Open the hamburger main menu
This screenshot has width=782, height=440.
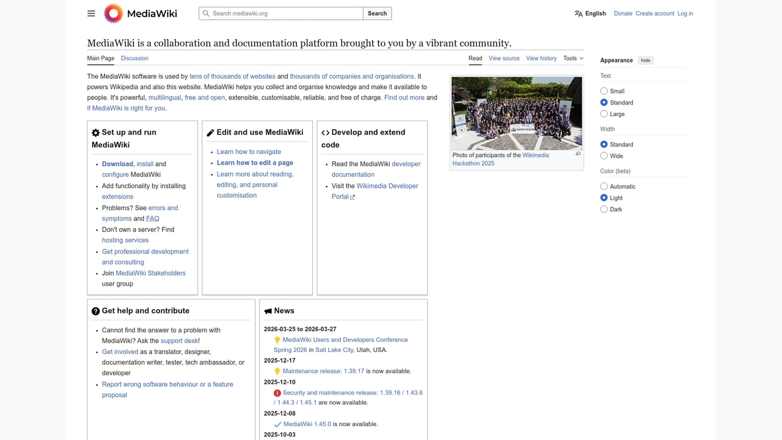coord(91,13)
